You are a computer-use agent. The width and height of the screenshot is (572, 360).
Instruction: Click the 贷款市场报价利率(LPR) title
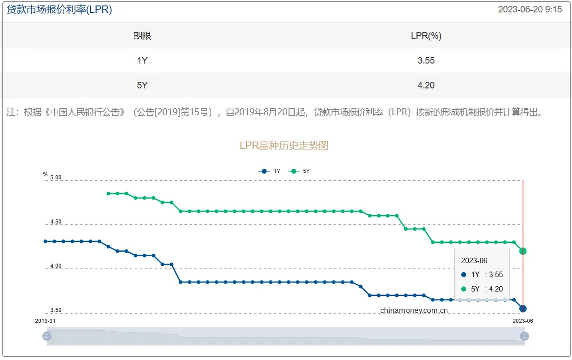[x=59, y=10]
